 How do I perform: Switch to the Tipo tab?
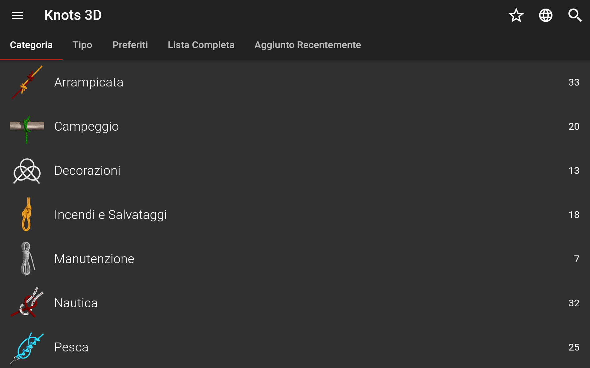click(82, 45)
